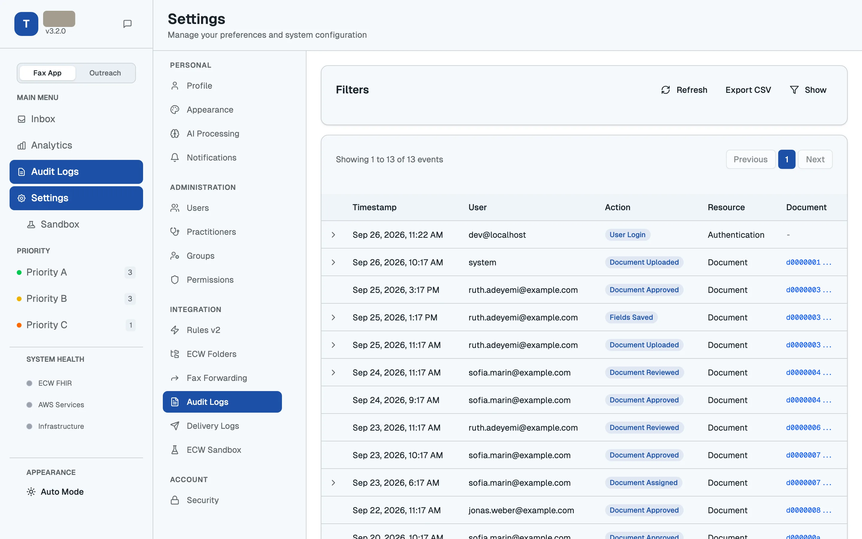The height and width of the screenshot is (539, 862).
Task: Open Rules v2 integration
Action: tap(222, 330)
